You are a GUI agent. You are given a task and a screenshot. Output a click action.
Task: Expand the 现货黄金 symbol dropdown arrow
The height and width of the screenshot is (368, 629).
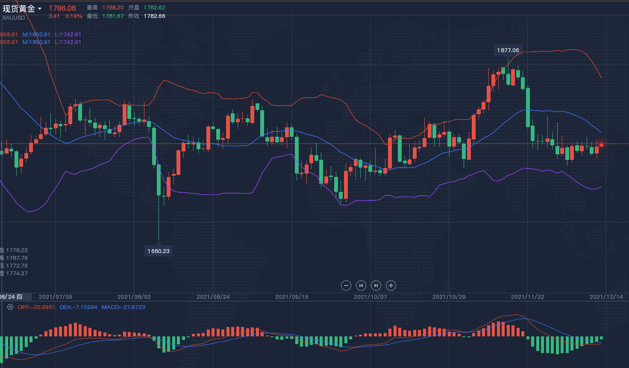tap(40, 9)
